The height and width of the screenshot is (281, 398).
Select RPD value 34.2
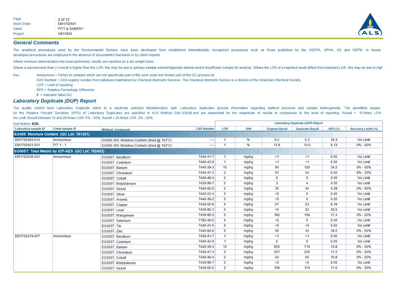(334, 167)
